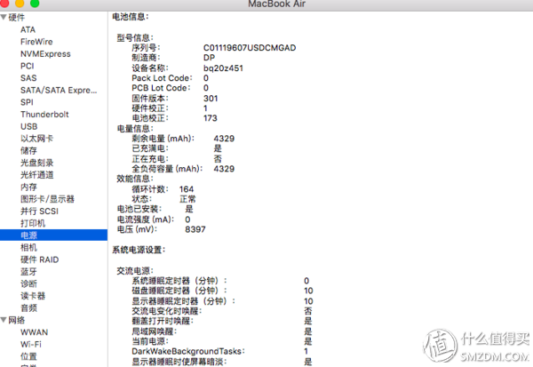Click the 局域网唤醒 label
Screen dimensions: 533x367
coord(154,331)
